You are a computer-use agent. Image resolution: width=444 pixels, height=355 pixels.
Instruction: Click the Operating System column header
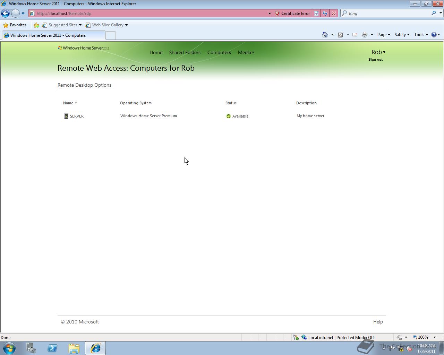(x=136, y=103)
